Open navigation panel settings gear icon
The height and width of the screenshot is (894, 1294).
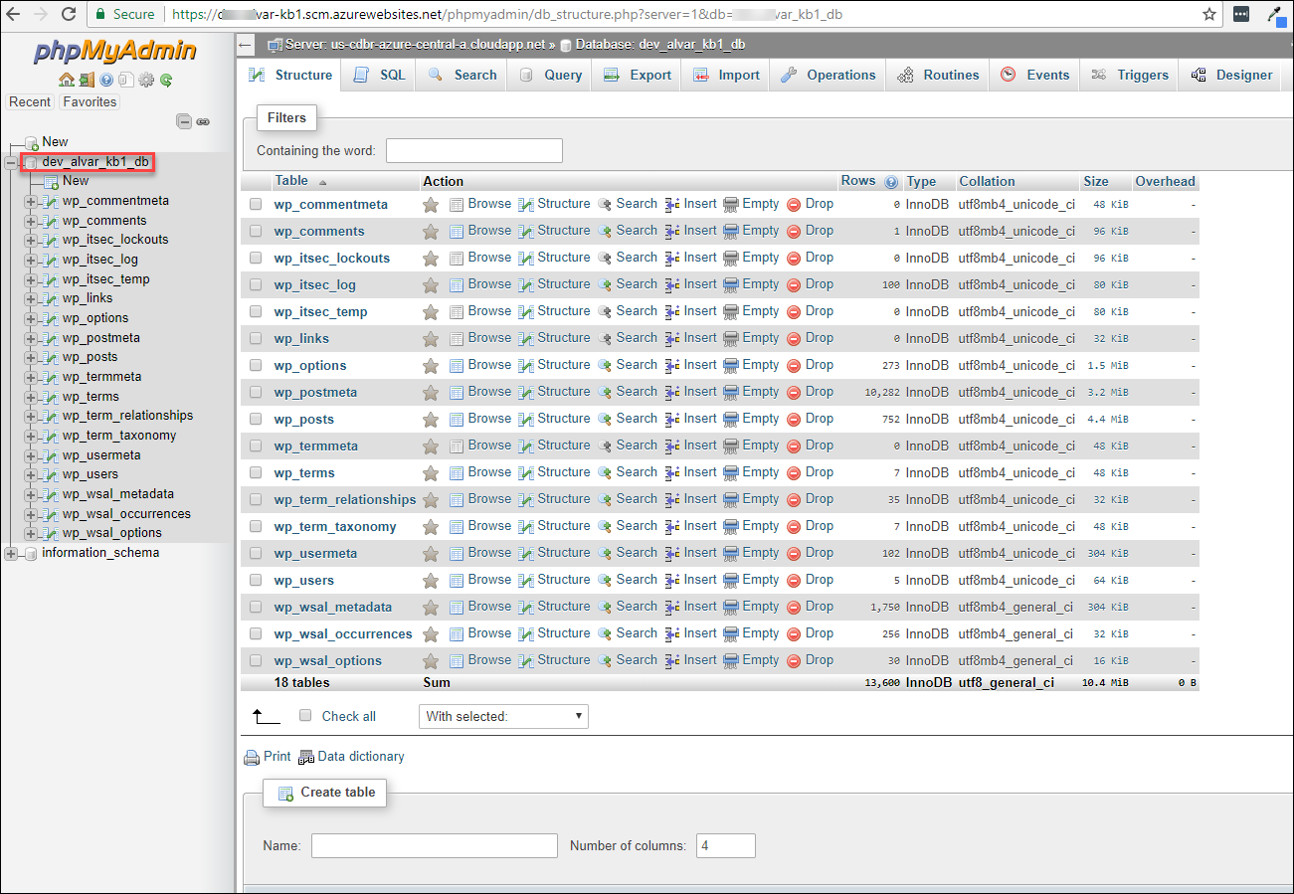coord(146,81)
